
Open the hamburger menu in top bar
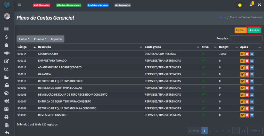20,5
